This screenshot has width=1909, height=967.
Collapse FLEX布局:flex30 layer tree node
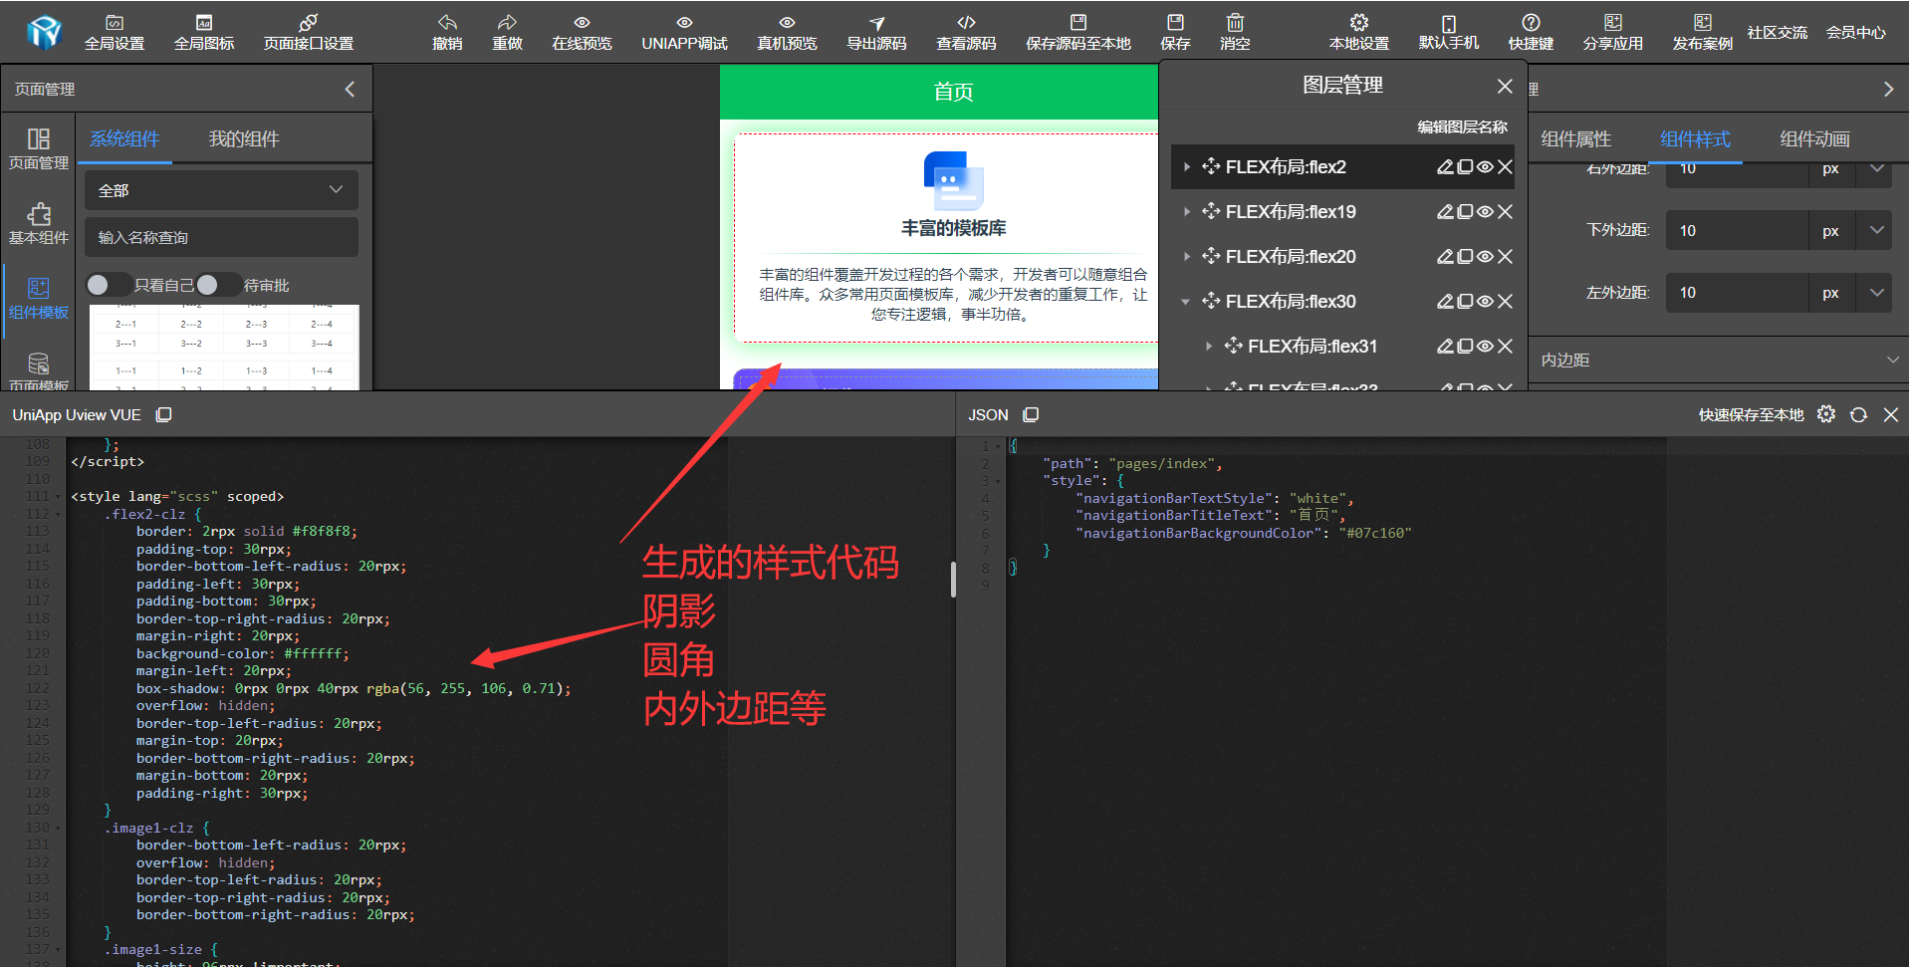[x=1186, y=302]
